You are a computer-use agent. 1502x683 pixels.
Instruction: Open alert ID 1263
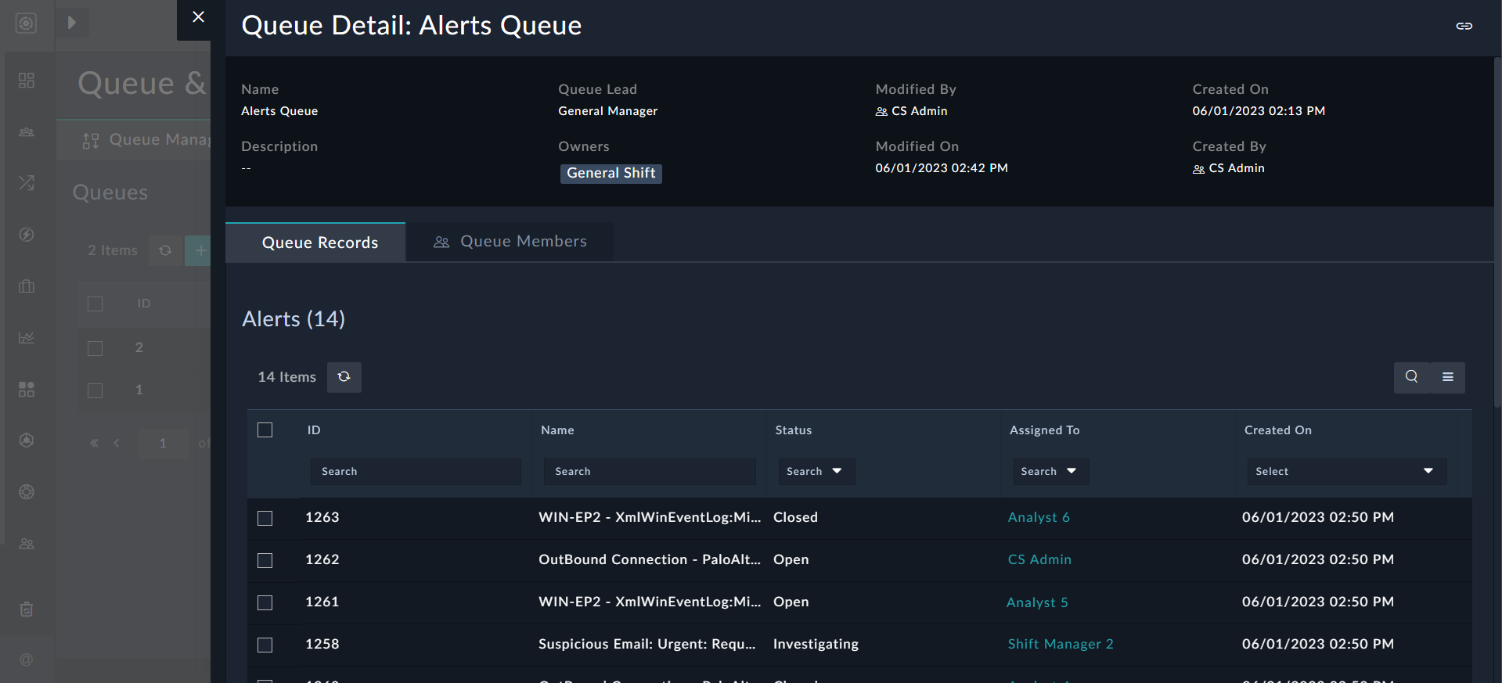point(322,517)
